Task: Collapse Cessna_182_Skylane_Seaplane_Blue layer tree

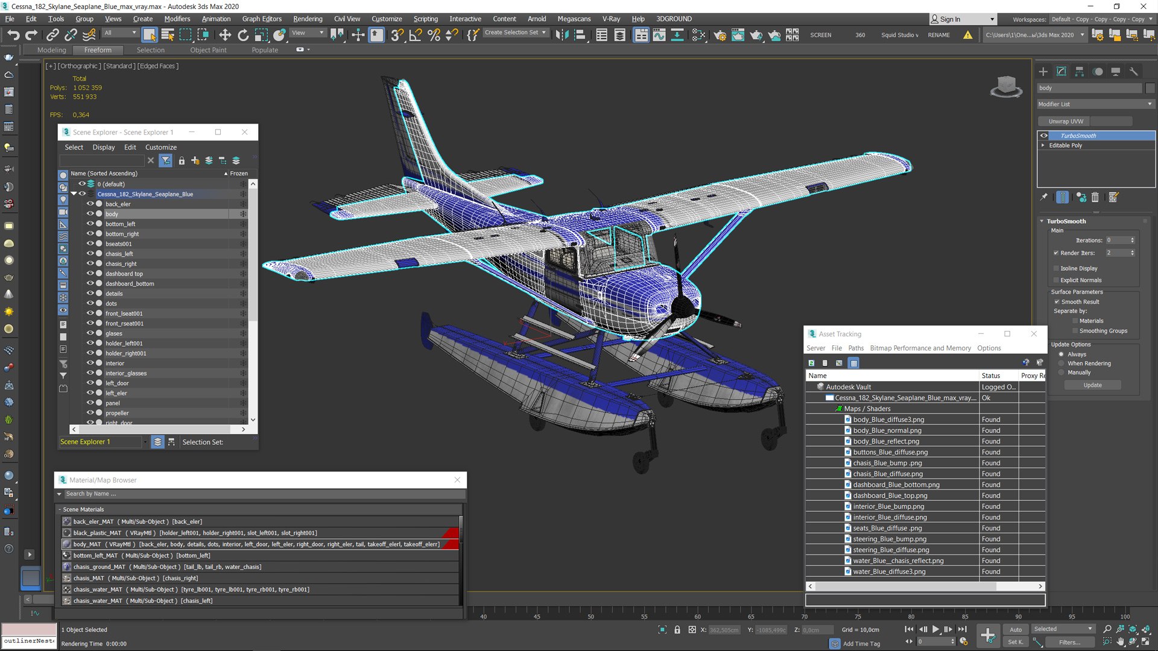Action: pyautogui.click(x=74, y=194)
